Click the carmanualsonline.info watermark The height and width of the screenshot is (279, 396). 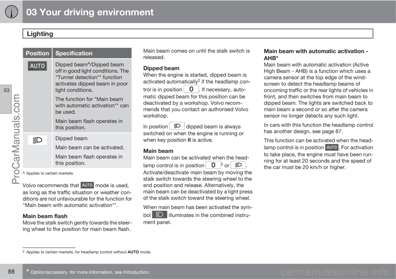[x=346, y=272]
